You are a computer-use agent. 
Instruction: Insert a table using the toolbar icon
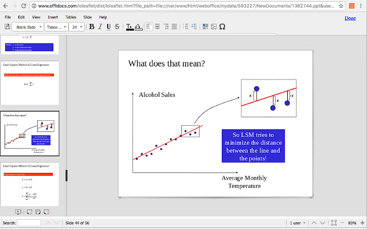205,27
